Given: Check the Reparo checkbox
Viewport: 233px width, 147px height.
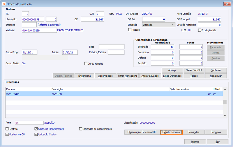Looking at the screenshot, I should (130, 30).
